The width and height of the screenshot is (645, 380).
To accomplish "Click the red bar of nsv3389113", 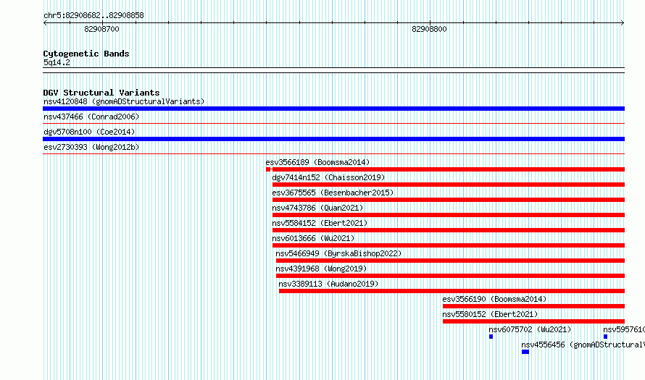I will pos(451,291).
